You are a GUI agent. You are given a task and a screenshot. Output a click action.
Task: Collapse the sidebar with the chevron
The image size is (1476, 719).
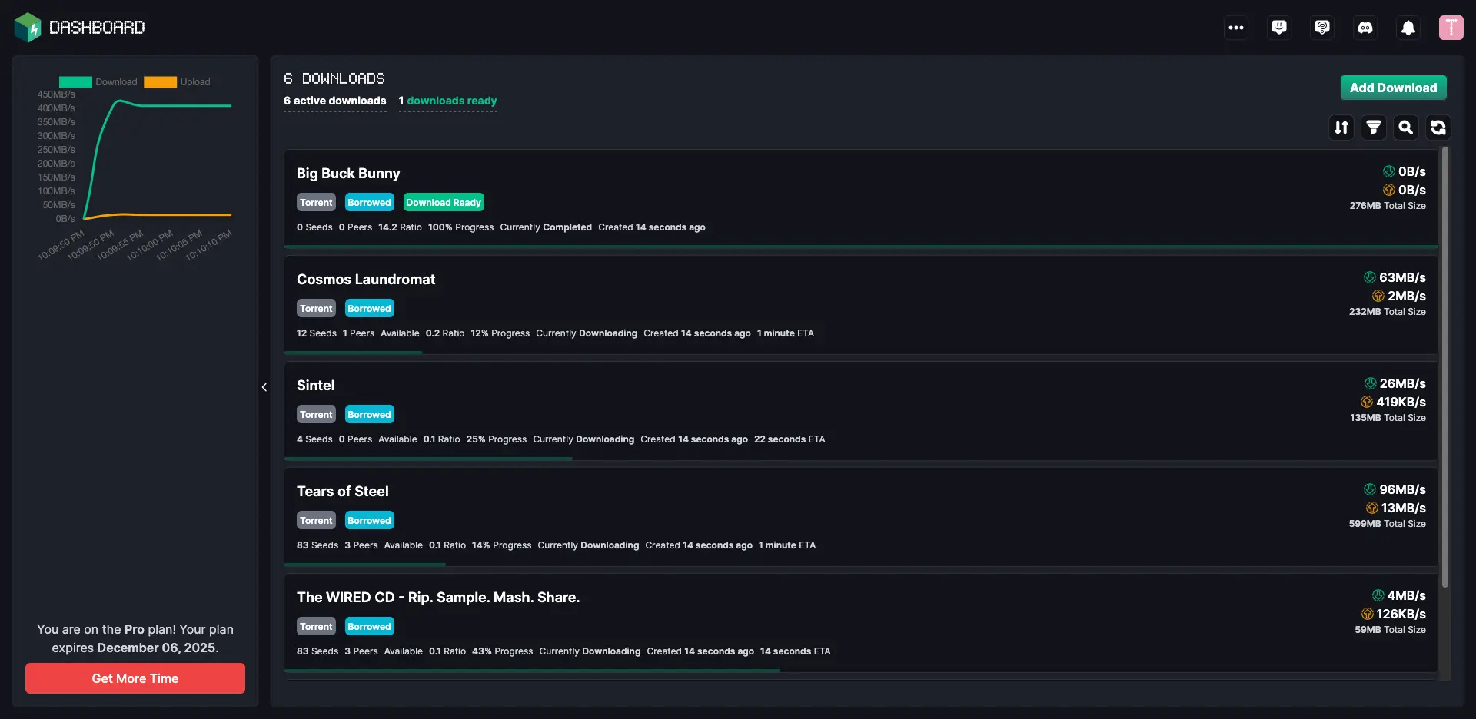(264, 387)
